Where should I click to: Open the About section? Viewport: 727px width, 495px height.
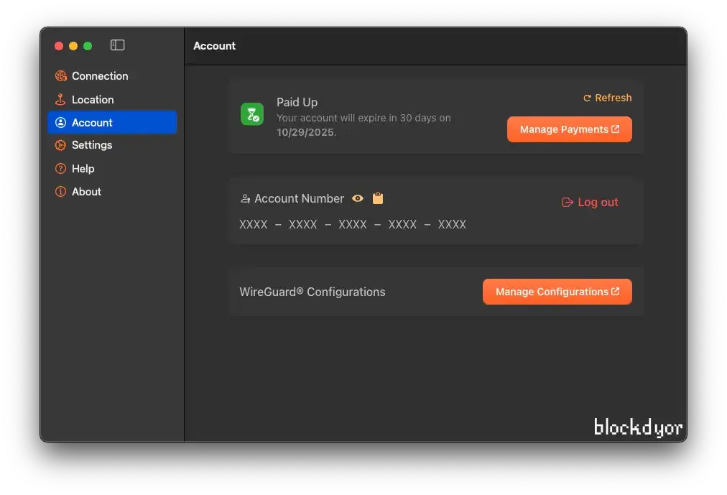tap(112, 191)
